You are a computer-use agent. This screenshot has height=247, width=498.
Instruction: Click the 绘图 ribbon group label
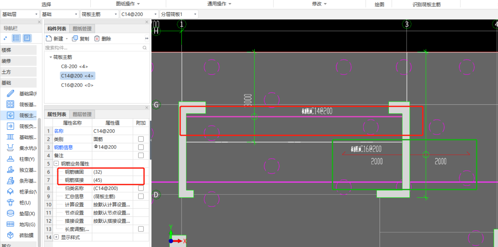pyautogui.click(x=379, y=4)
